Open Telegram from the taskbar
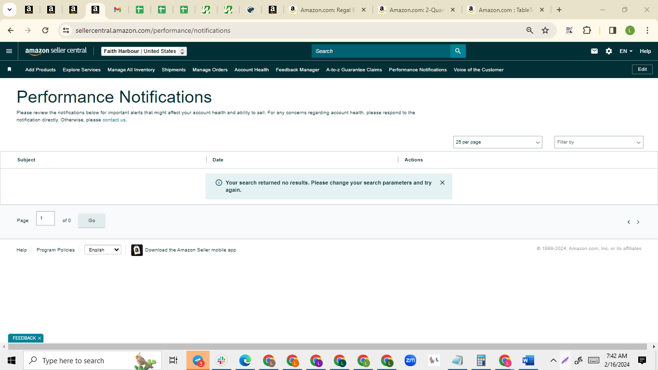This screenshot has width=658, height=370. point(198,360)
